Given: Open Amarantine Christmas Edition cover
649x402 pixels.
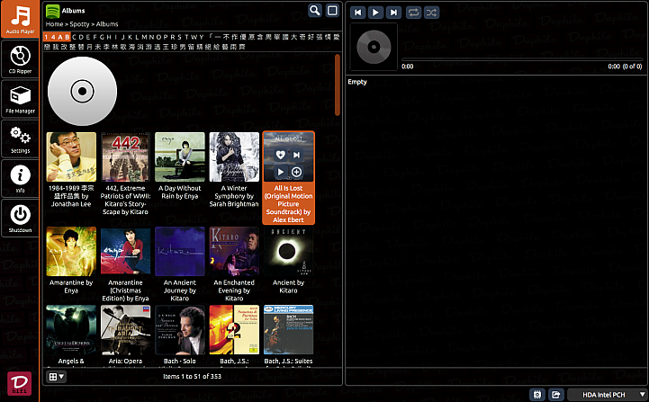Looking at the screenshot, I should coord(125,252).
